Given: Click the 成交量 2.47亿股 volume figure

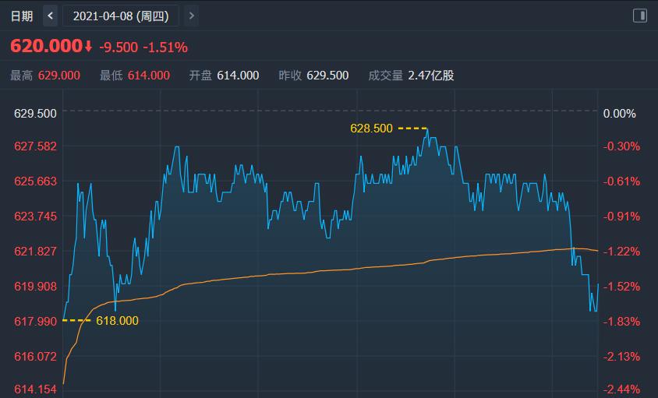Looking at the screenshot, I should (430, 76).
